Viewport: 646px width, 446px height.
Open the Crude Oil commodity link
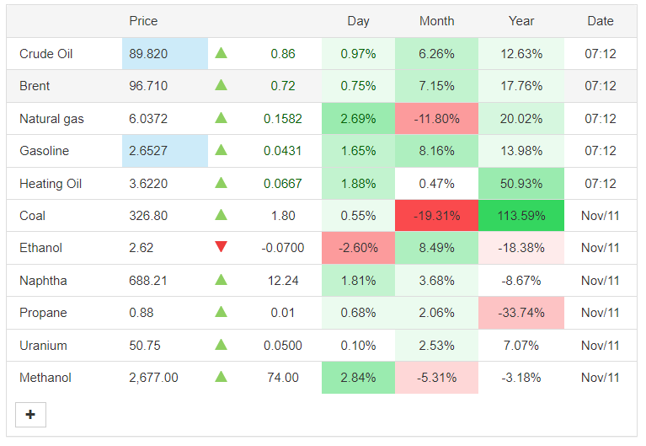coord(46,54)
